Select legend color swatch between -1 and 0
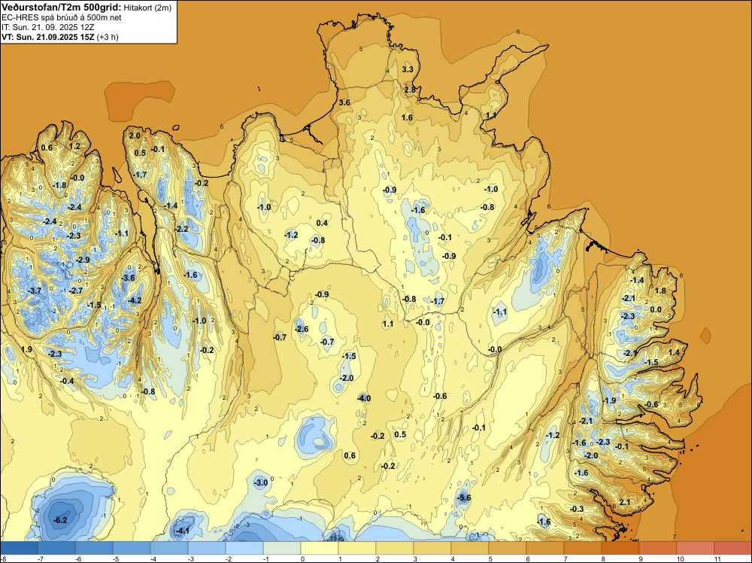The image size is (752, 563). tap(282, 548)
